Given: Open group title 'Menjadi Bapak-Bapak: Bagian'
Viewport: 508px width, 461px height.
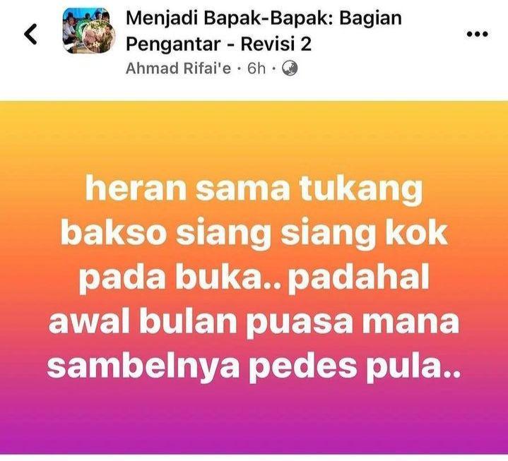Looking at the screenshot, I should [264, 18].
